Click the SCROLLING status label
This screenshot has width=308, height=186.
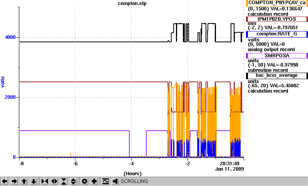134,181
